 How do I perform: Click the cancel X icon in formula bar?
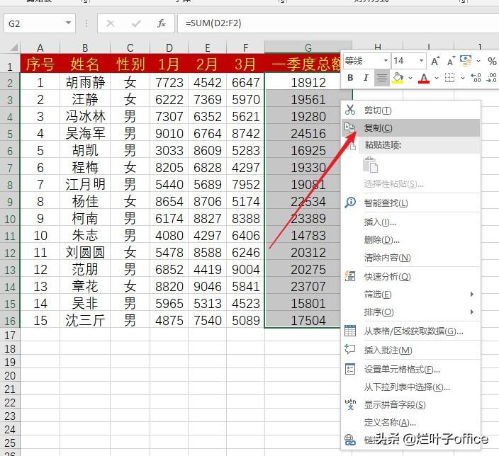(111, 23)
